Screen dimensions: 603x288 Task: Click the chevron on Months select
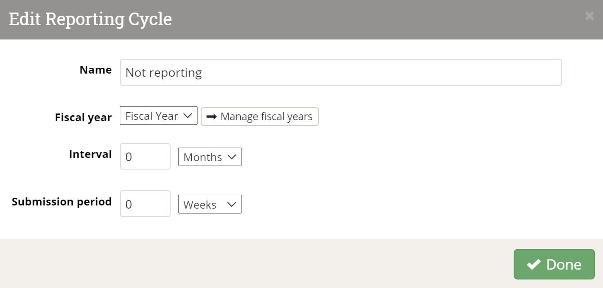[232, 157]
